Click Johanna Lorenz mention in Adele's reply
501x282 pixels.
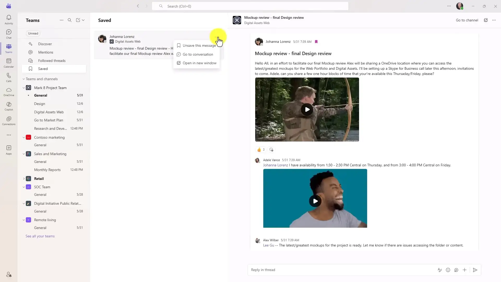[x=275, y=165]
